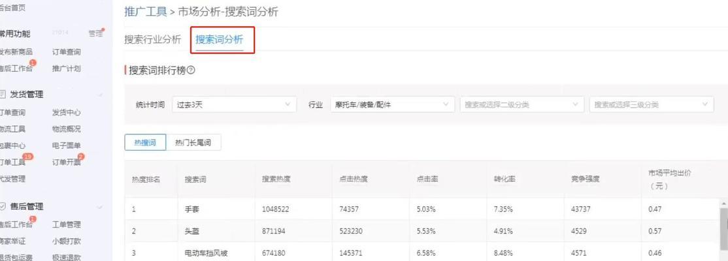Collapse the 售后管理 sidebar section chevron
The height and width of the screenshot is (261, 728).
(x=100, y=207)
